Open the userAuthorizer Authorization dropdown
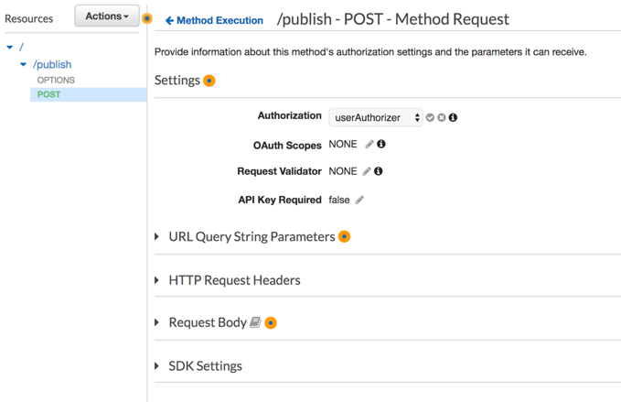This screenshot has height=402, width=621. point(376,118)
